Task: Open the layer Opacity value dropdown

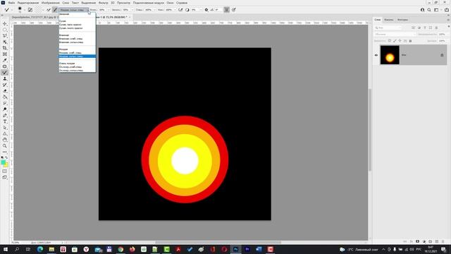Action: (443, 35)
